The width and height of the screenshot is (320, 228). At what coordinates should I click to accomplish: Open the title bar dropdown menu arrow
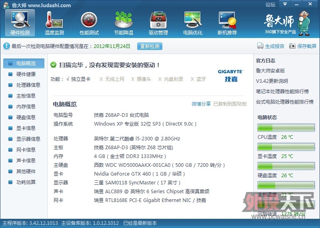coord(285,4)
